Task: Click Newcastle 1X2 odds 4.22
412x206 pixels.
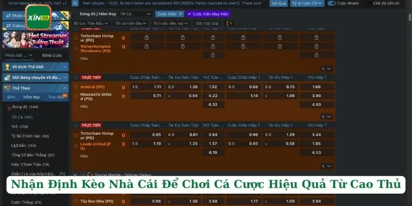Action: tap(213, 96)
